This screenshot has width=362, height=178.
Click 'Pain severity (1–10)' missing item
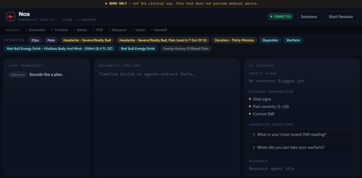click(271, 107)
